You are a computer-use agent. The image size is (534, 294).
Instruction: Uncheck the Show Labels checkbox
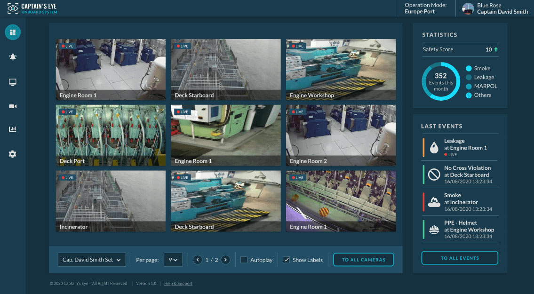(x=286, y=260)
